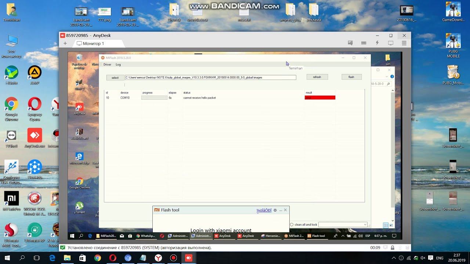
Task: Open the remote taskbar search icon
Action: (81, 236)
